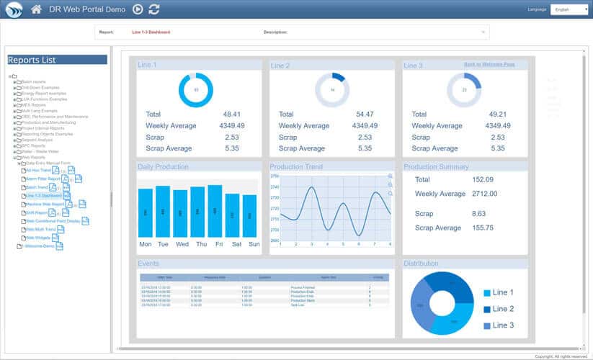Open web page icon beside Alarm Filter Report

point(79,179)
